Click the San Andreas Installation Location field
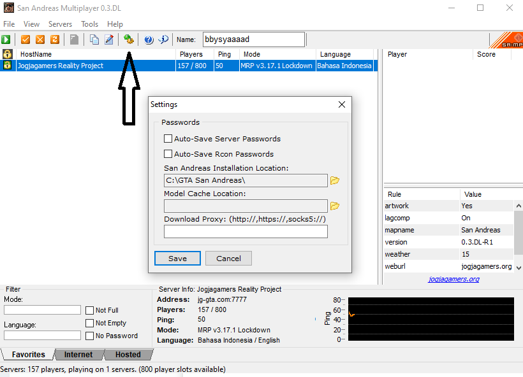 [x=246, y=180]
